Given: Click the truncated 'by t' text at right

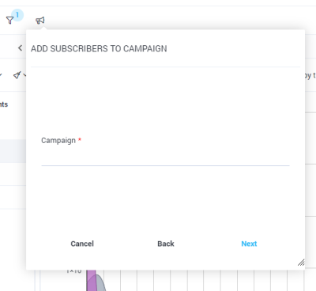Looking at the screenshot, I should tap(310, 76).
